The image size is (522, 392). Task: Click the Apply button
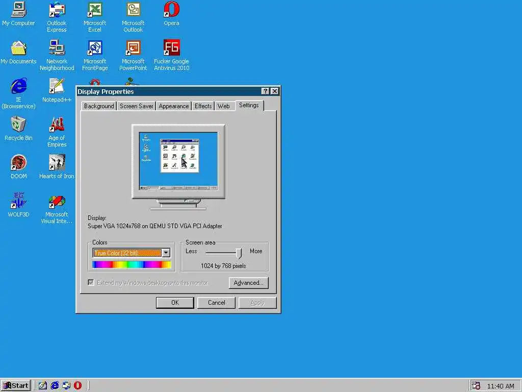pyautogui.click(x=257, y=303)
